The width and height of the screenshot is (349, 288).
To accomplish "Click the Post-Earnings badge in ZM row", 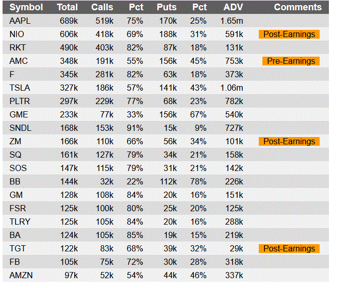I will pos(289,141).
